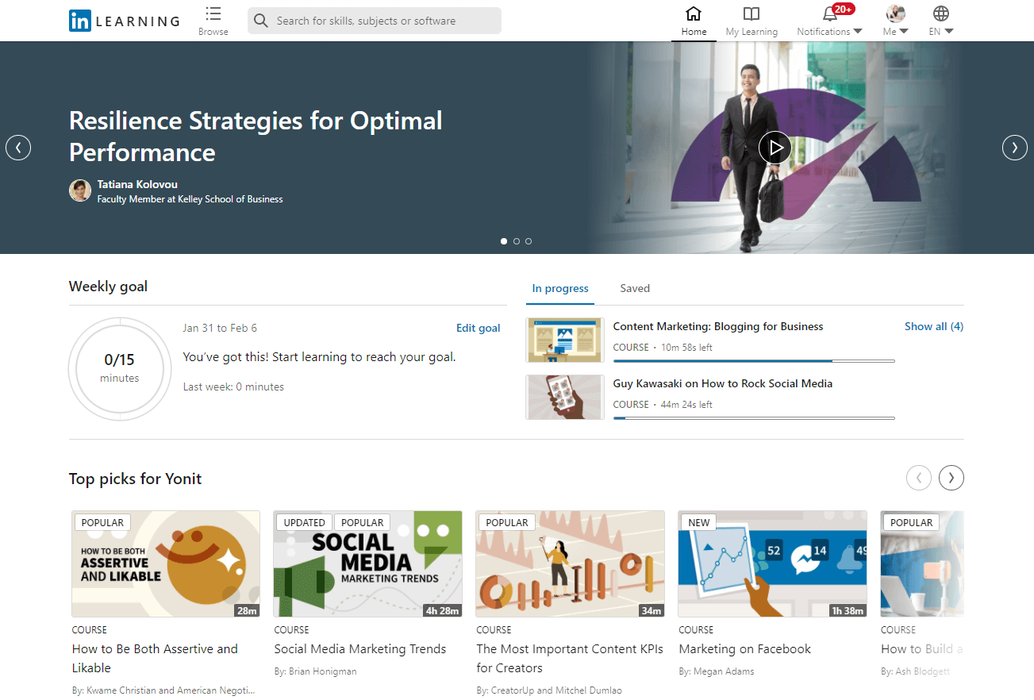Click Social Media Marketing Trends title
The image size is (1034, 700).
(360, 648)
